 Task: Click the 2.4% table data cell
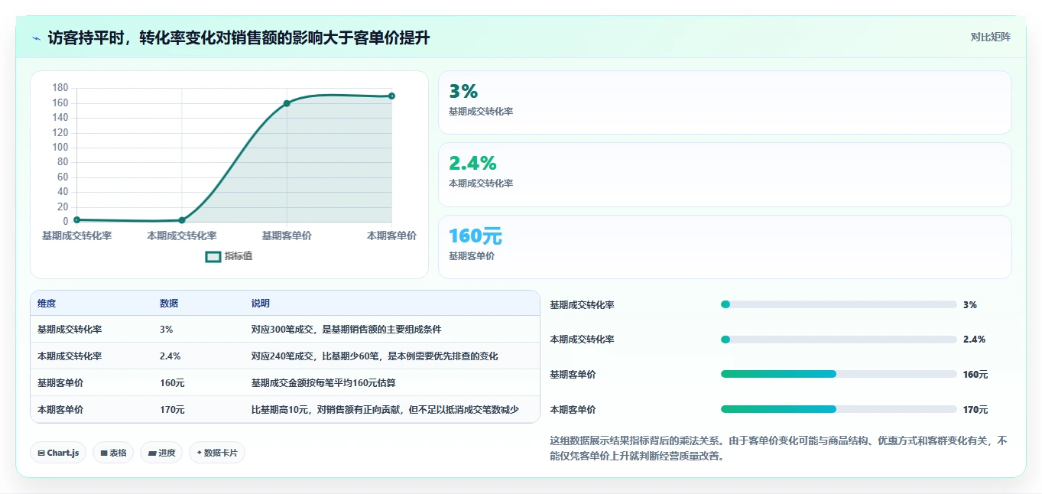[170, 356]
